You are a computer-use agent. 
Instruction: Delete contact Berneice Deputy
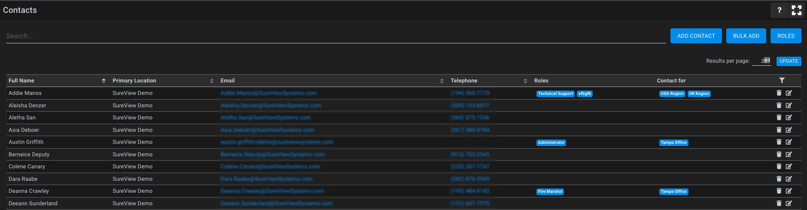tap(779, 154)
